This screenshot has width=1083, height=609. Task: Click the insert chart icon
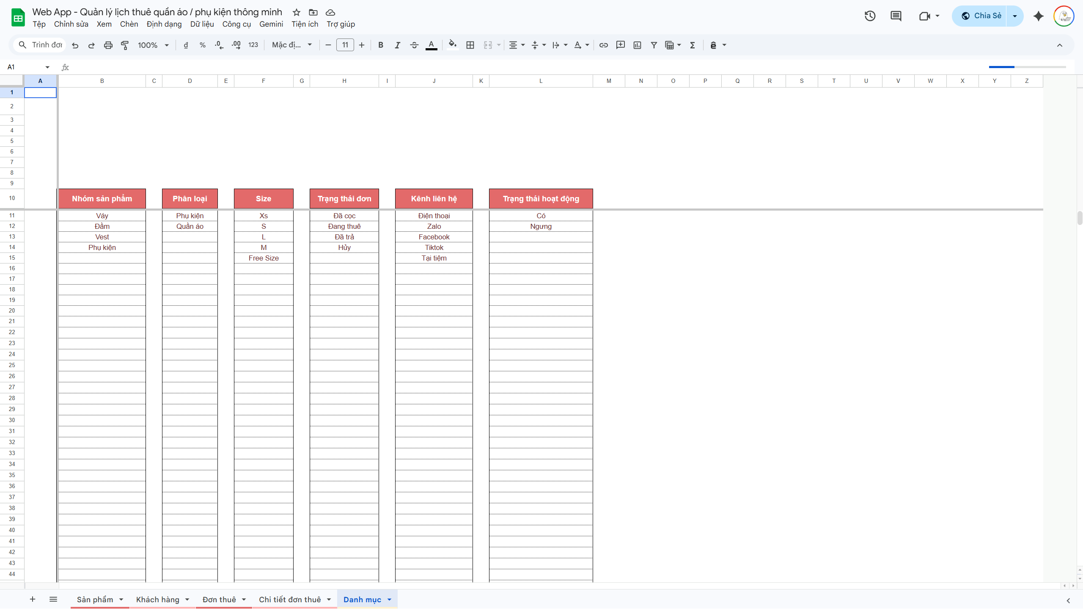(x=637, y=45)
